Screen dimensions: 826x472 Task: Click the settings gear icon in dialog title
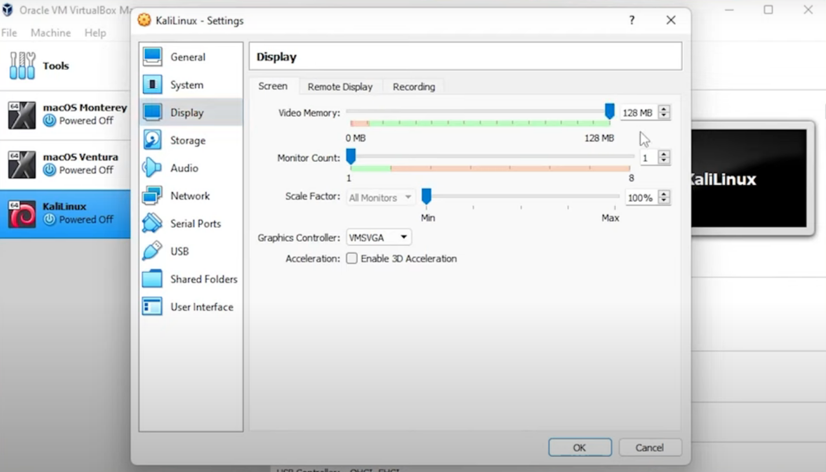[144, 20]
